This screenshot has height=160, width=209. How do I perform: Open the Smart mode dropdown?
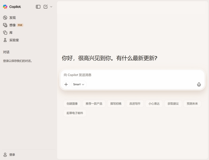pyautogui.click(x=79, y=84)
